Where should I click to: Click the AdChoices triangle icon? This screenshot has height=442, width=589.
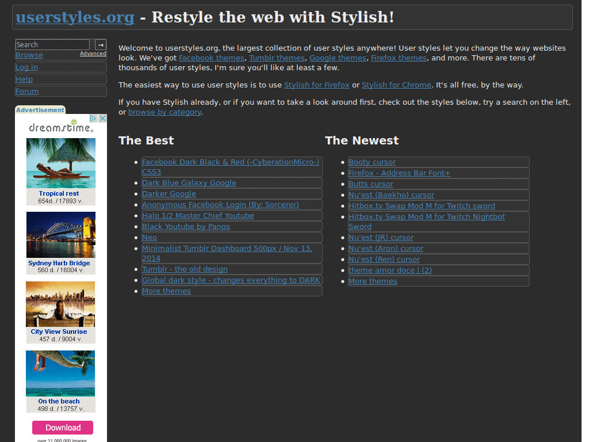(93, 119)
